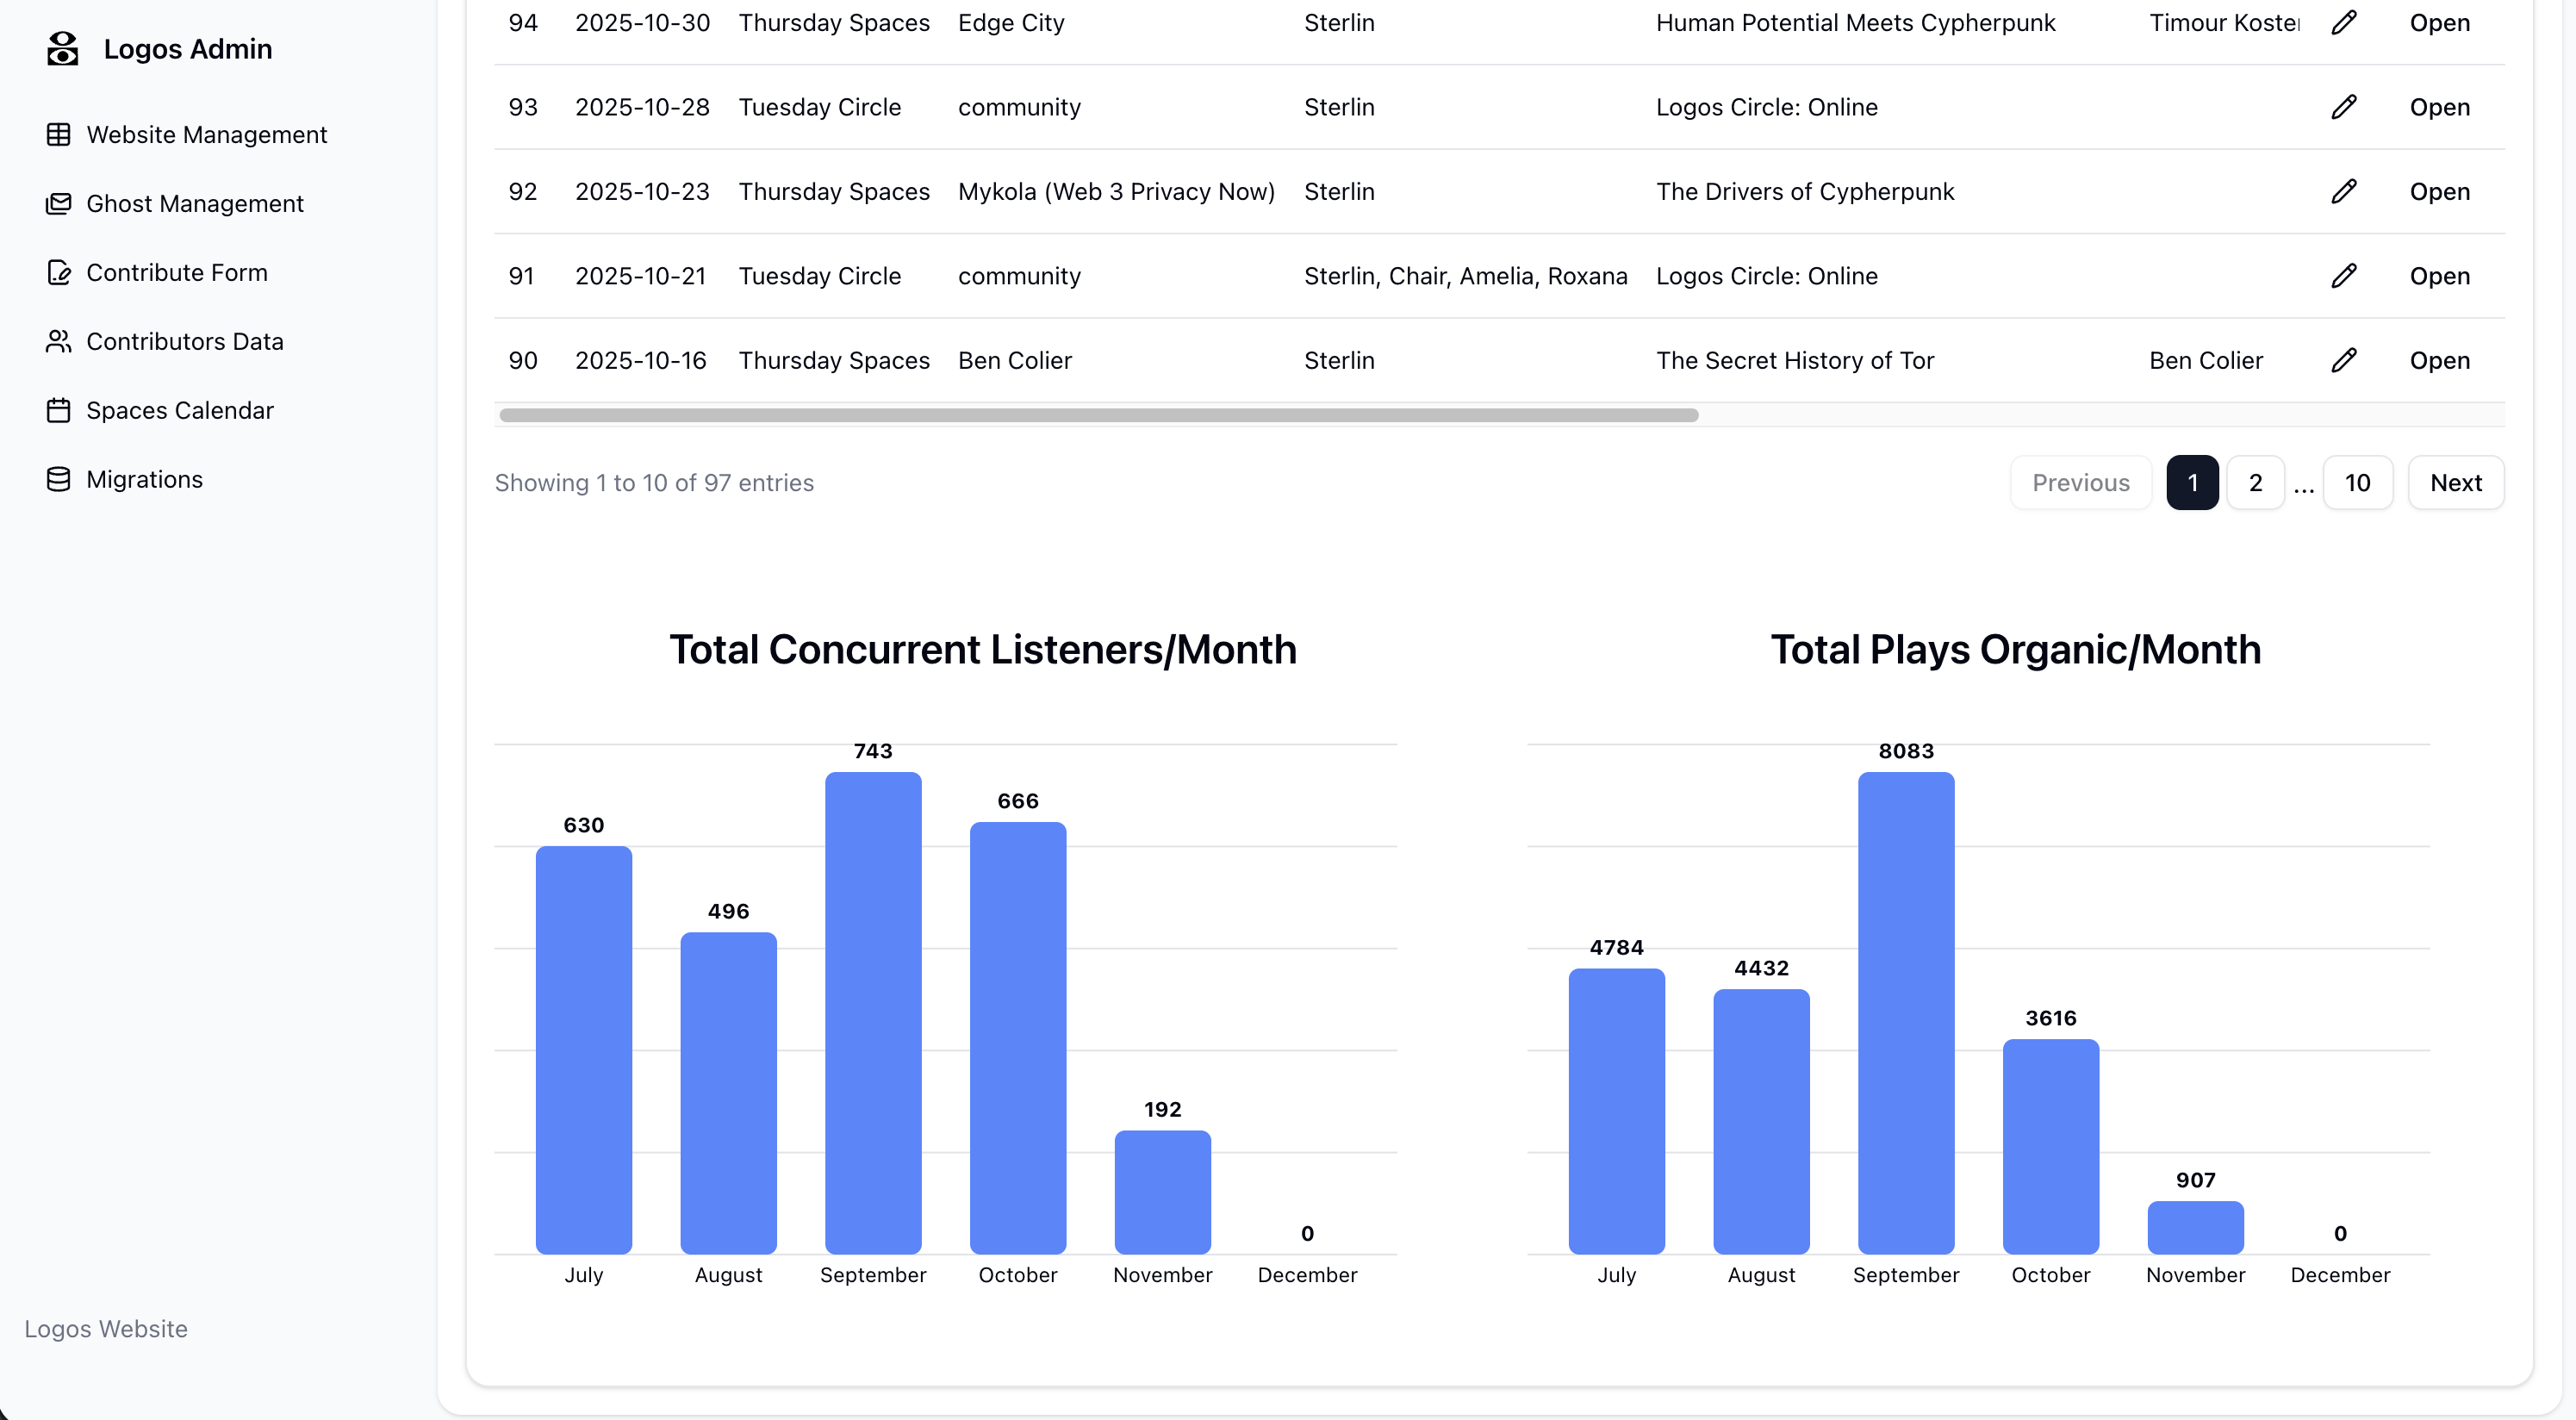The height and width of the screenshot is (1420, 2576).
Task: Click the Ghost Management mail icon
Action: click(x=58, y=203)
